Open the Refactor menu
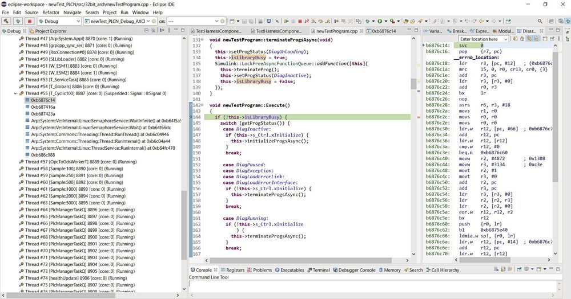Screen dimensions: 571x299 [x=51, y=12]
